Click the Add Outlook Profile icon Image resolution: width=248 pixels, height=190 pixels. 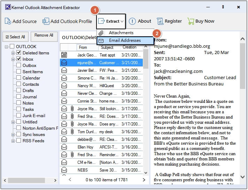(46, 21)
